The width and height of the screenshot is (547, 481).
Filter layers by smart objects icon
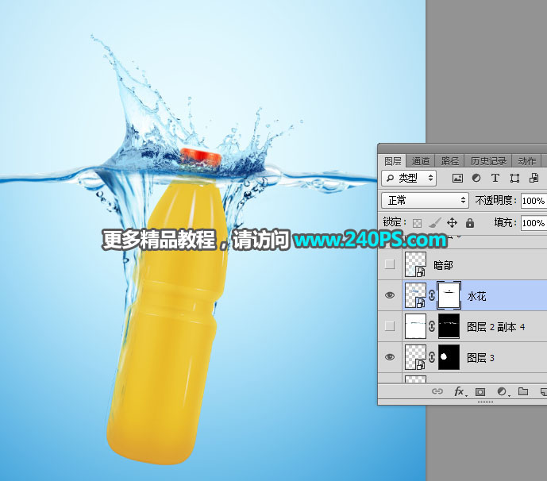pos(534,179)
